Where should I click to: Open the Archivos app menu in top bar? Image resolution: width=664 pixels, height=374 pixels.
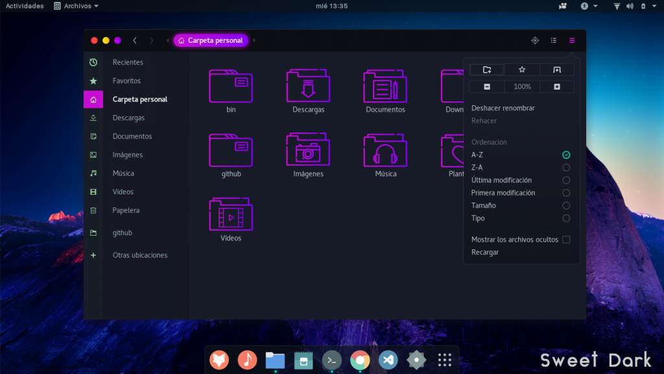[x=77, y=6]
